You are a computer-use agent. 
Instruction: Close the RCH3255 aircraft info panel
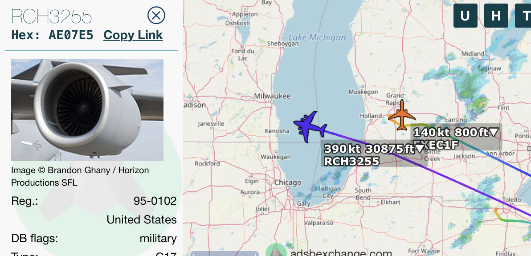pos(156,15)
